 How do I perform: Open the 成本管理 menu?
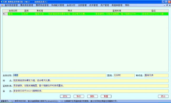pos(93,5)
